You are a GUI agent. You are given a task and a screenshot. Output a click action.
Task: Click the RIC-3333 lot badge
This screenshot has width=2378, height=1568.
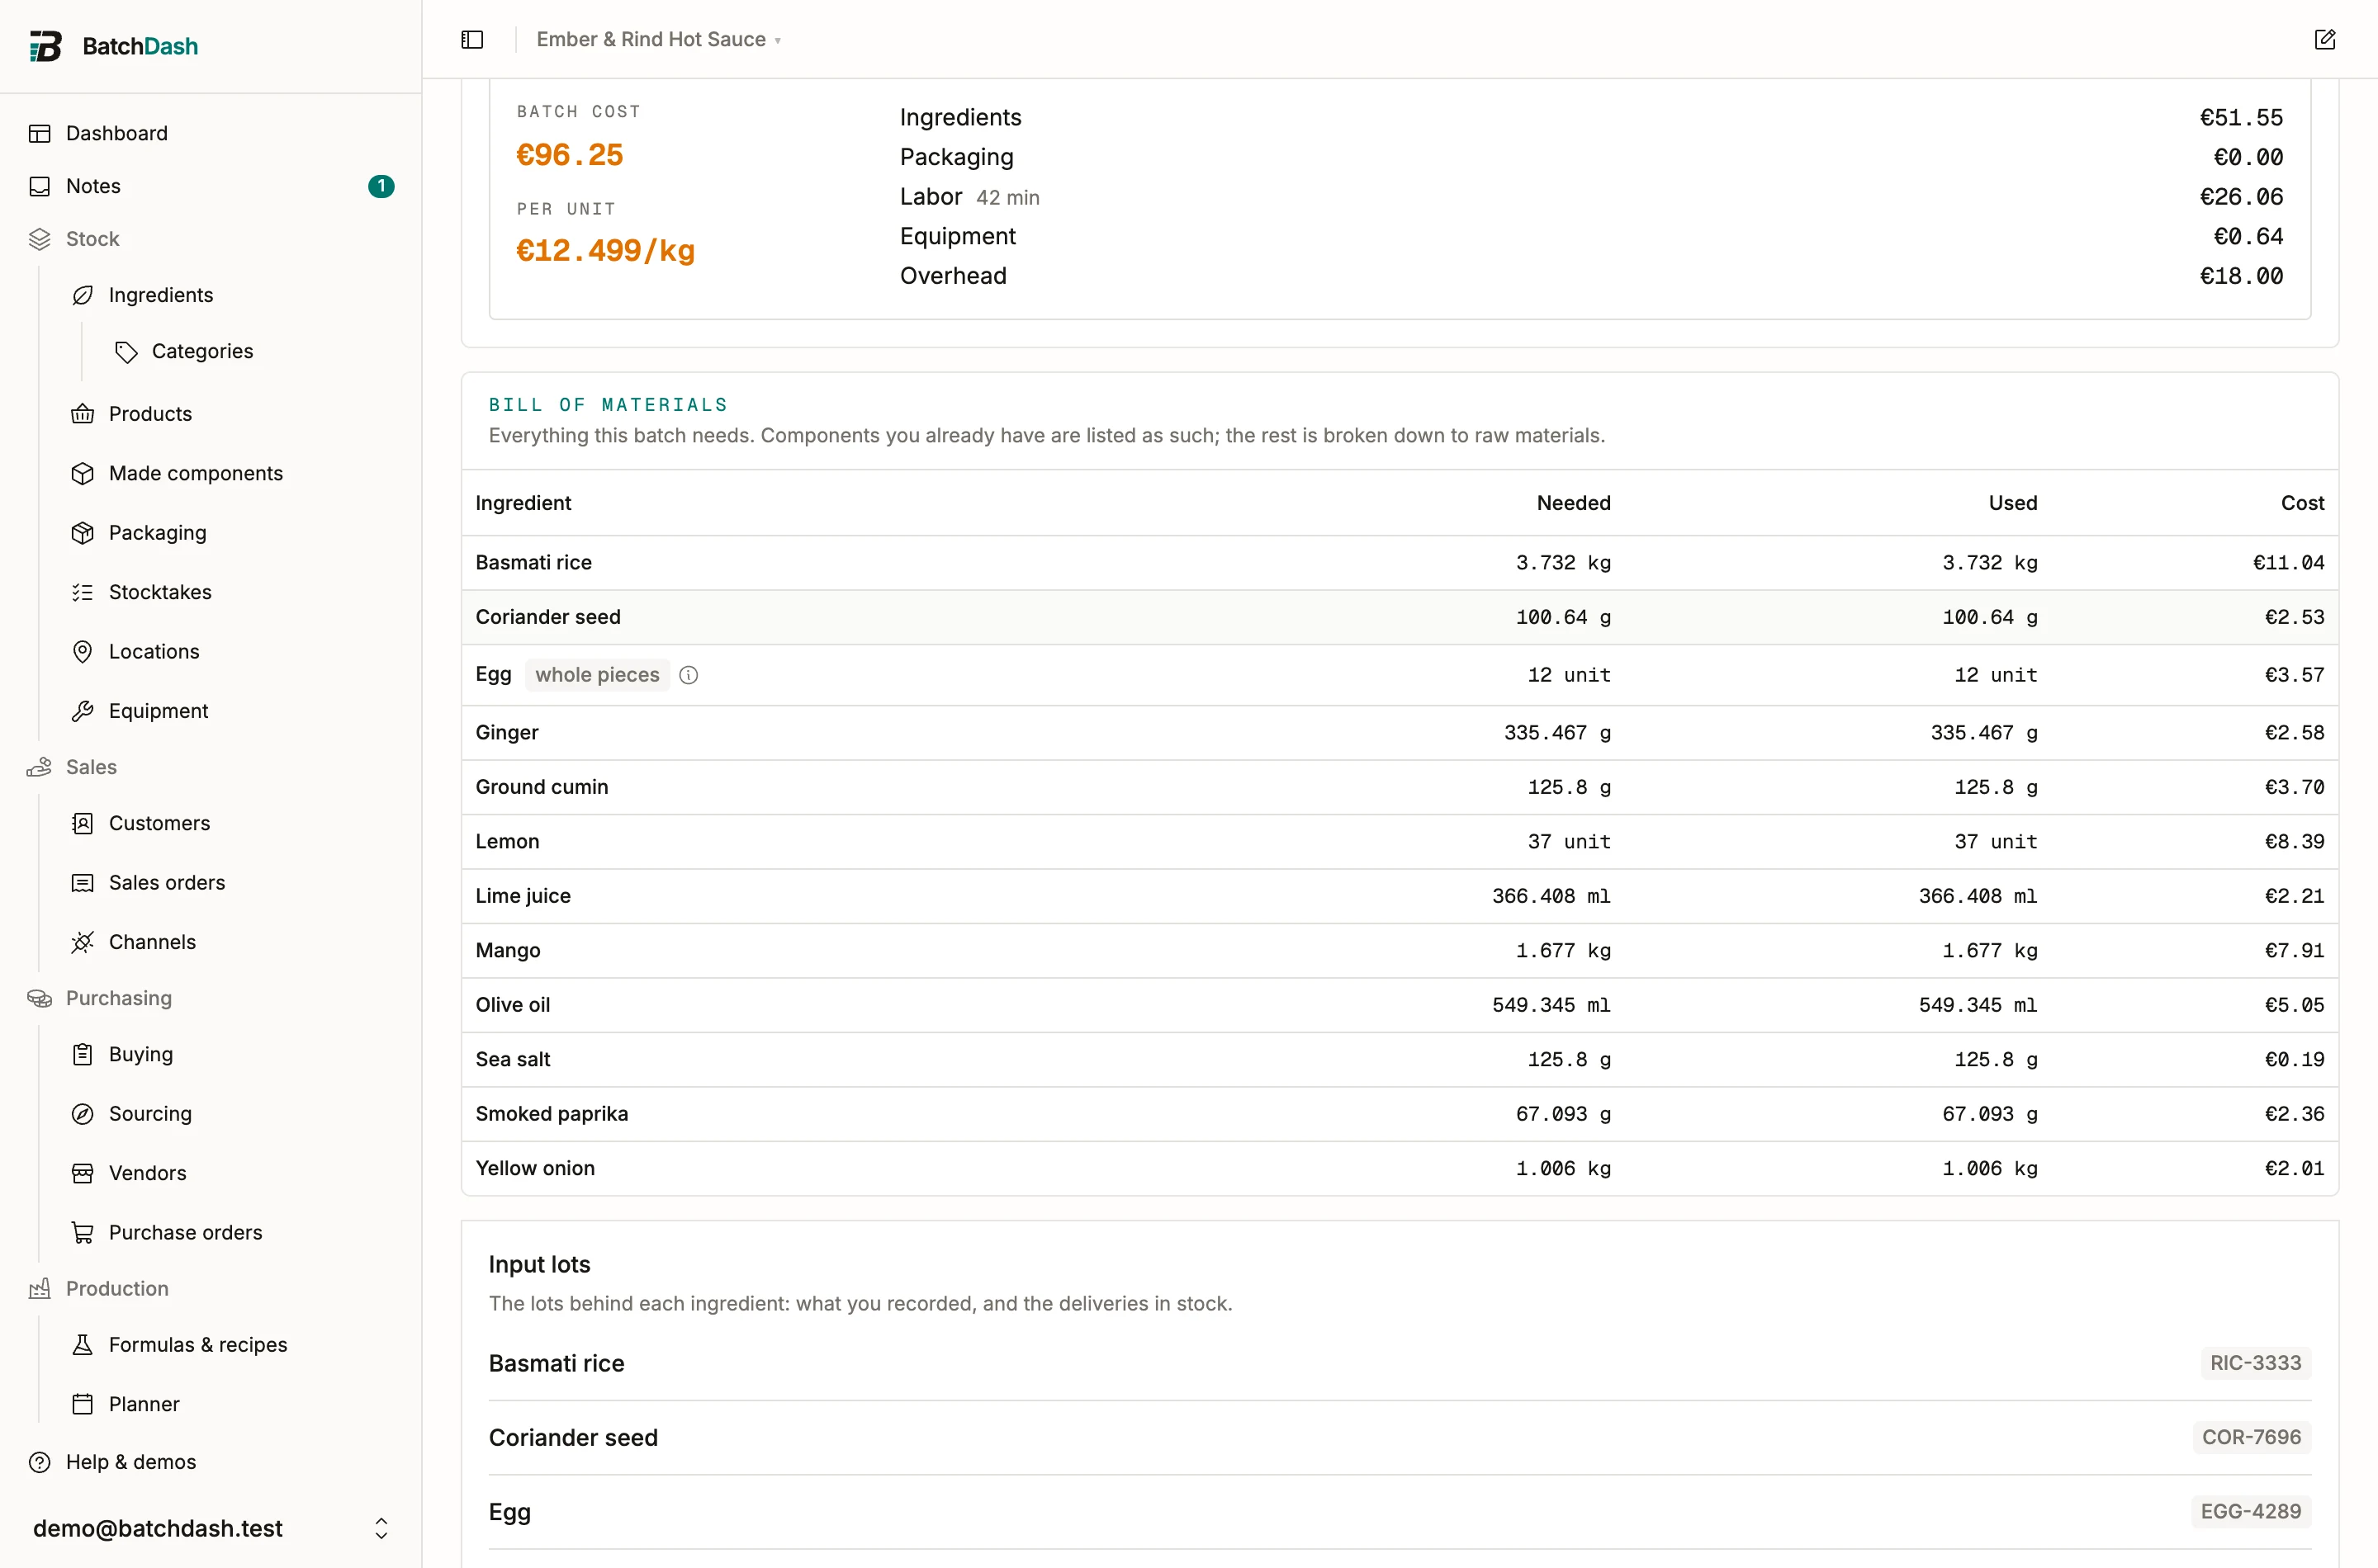point(2255,1363)
